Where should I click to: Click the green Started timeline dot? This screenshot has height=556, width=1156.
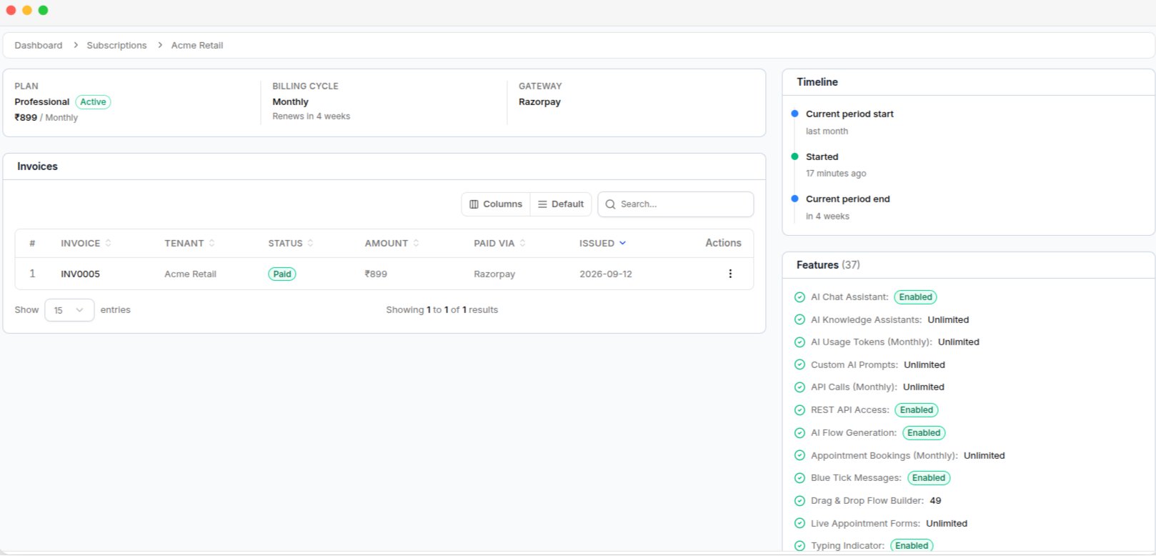pyautogui.click(x=794, y=157)
